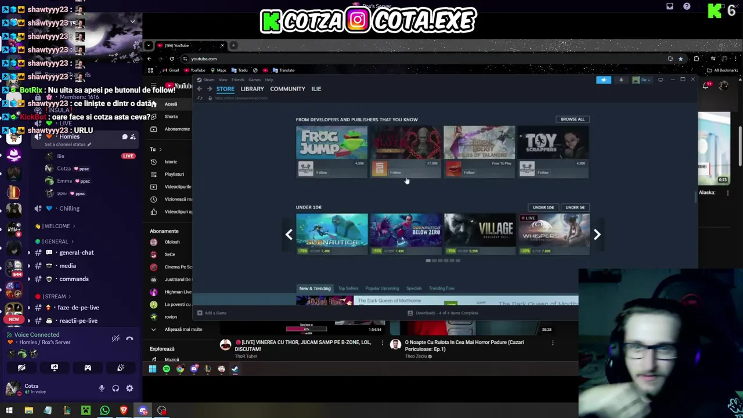This screenshot has width=743, height=418.
Task: Open Frog Jump game thumbnail
Action: 331,142
